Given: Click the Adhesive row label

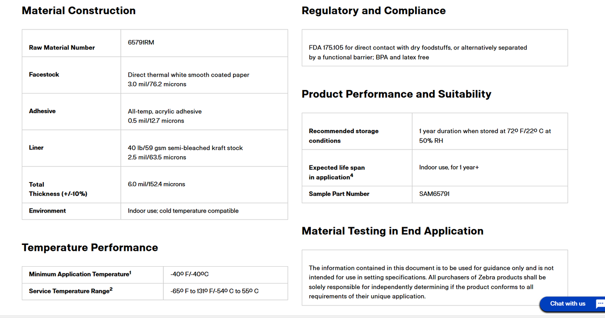Looking at the screenshot, I should (x=42, y=111).
